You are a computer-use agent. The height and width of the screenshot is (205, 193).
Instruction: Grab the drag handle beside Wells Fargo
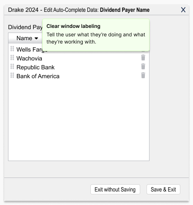[x=12, y=49]
